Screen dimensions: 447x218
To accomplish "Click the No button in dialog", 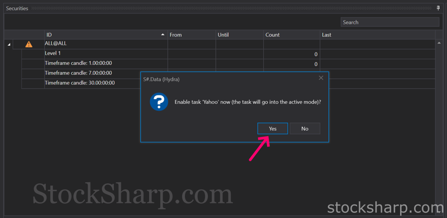I will click(x=305, y=129).
